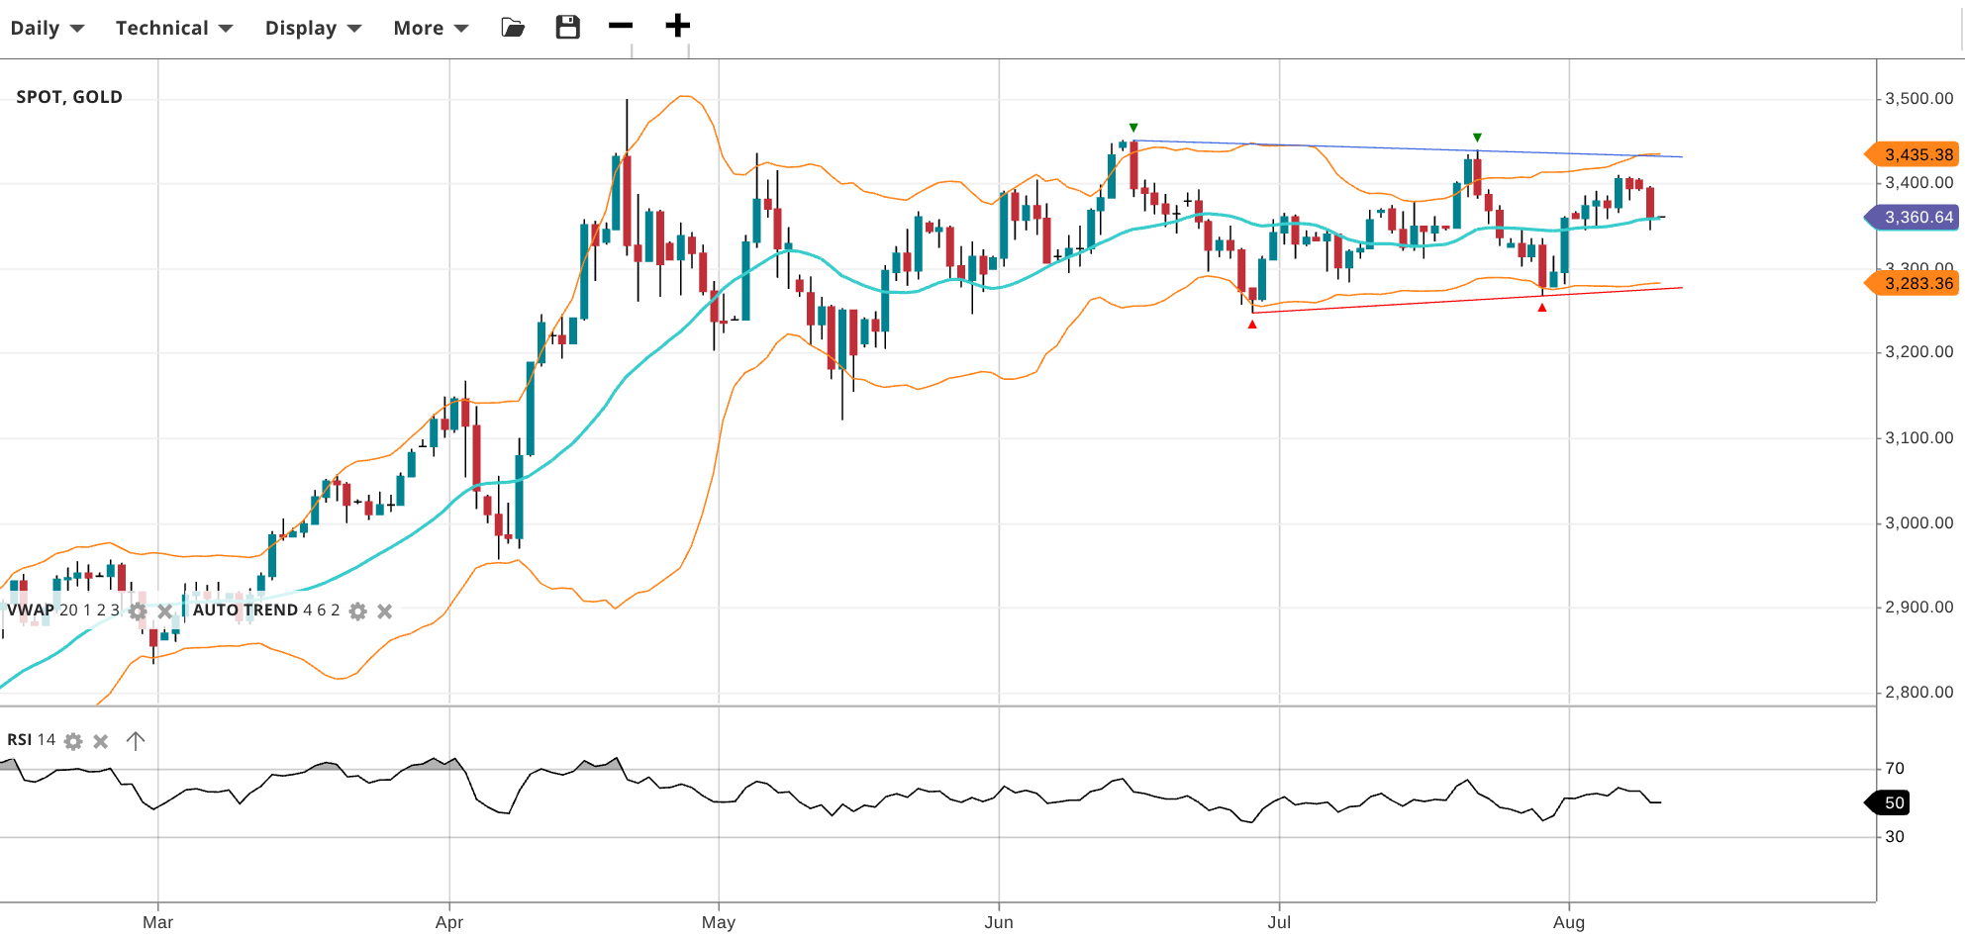Image resolution: width=1965 pixels, height=939 pixels.
Task: Open VWAP indicator settings gear
Action: click(138, 611)
